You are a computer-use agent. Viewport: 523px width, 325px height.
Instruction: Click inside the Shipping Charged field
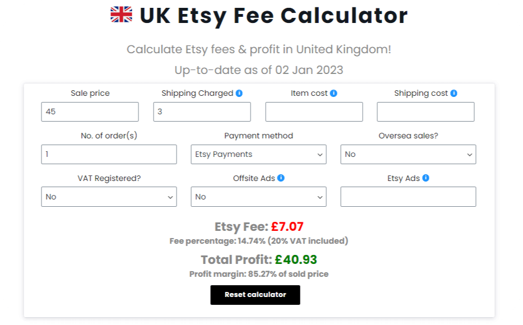[x=201, y=112]
